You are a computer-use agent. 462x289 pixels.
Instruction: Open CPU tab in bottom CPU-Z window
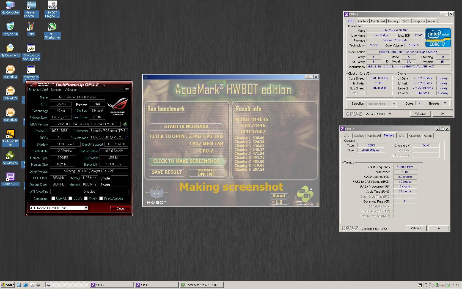coord(346,136)
